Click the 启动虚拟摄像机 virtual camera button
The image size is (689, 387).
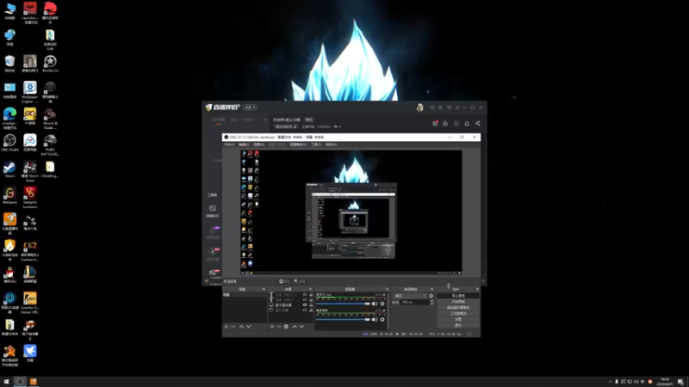pos(458,308)
